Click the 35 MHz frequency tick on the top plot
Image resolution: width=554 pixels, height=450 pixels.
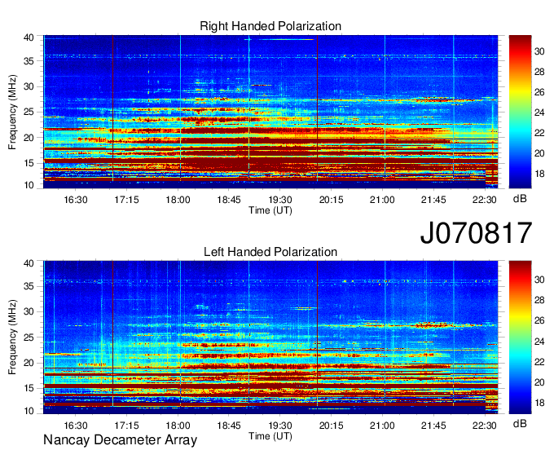pos(29,61)
